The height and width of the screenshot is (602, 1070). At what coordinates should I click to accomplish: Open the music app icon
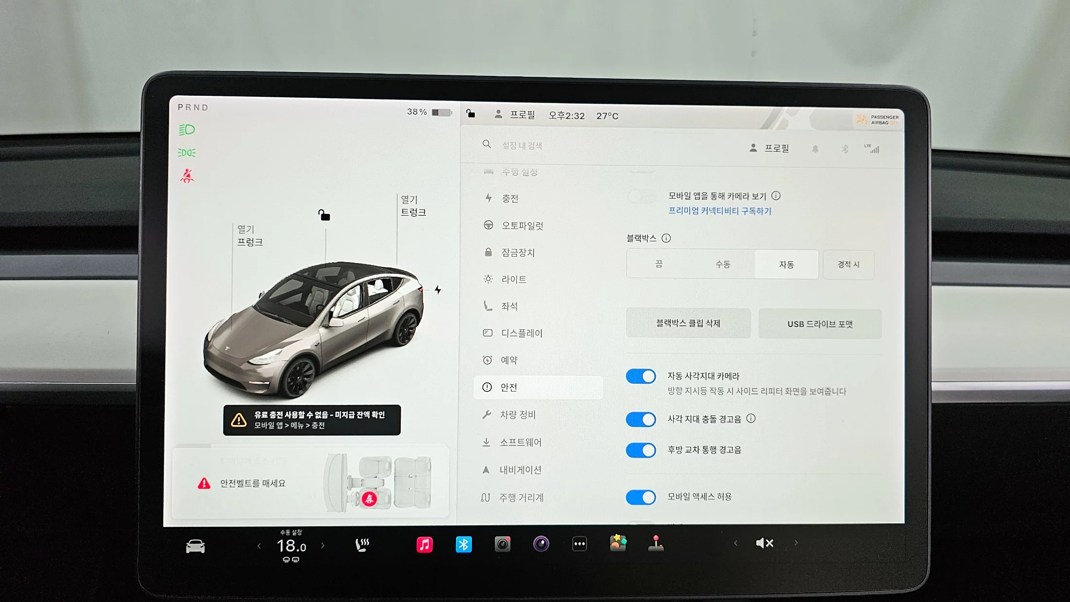coord(424,544)
